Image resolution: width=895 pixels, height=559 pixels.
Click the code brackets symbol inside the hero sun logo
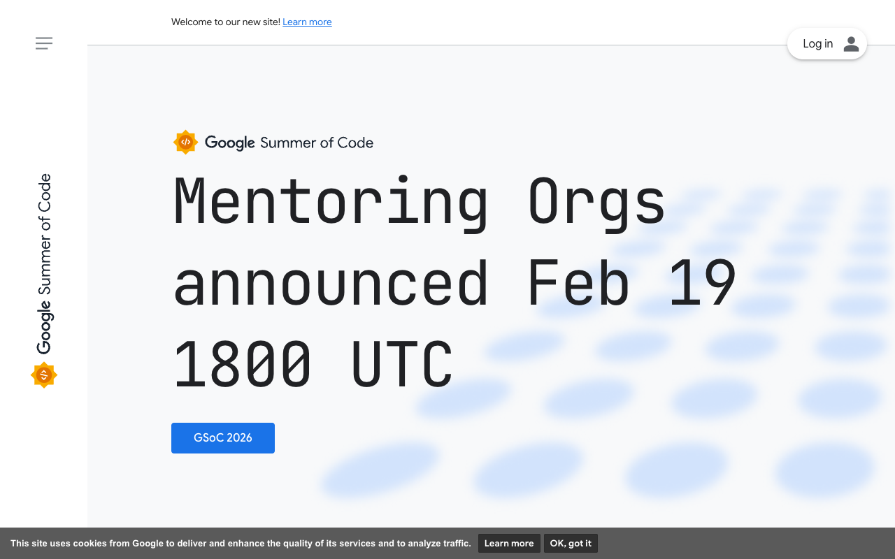pos(185,142)
